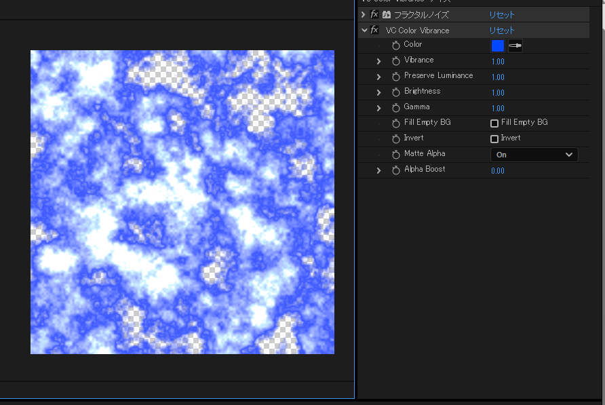Reset the VC Color Vibrance effect
Screen dimensions: 605x405
pos(502,31)
